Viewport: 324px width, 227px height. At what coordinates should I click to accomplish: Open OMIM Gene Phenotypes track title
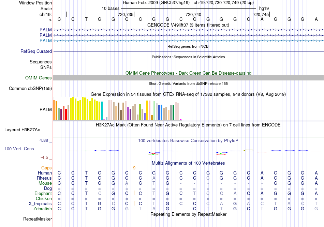pos(188,73)
